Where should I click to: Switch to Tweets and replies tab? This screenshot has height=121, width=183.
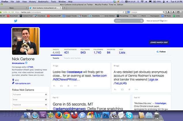[72, 58]
